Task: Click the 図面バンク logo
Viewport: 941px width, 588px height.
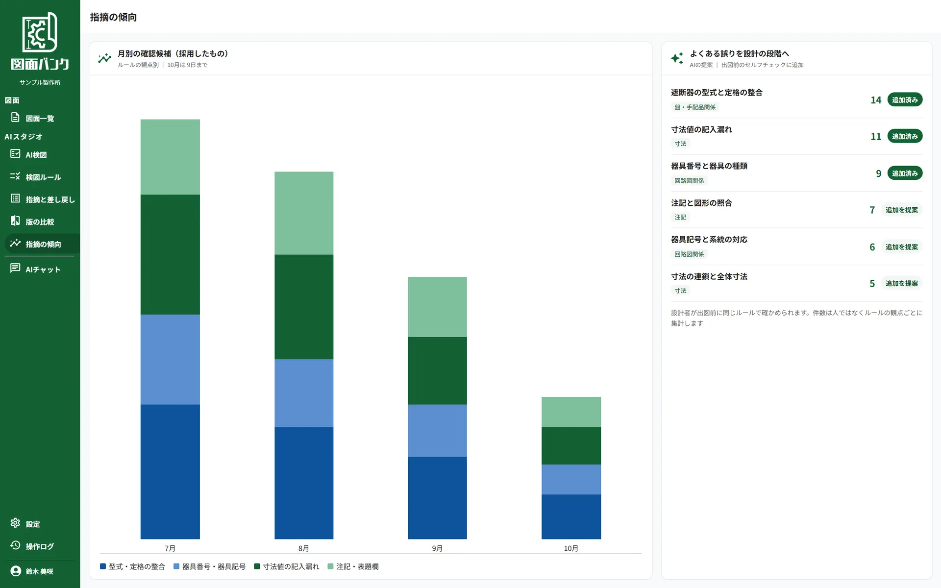Action: (x=40, y=41)
